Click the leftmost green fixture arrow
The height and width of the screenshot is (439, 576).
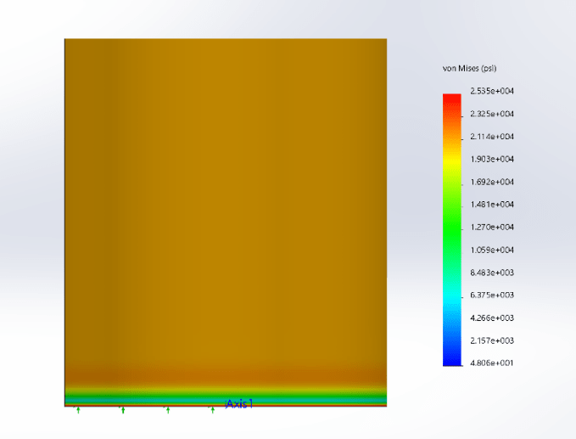click(x=78, y=411)
